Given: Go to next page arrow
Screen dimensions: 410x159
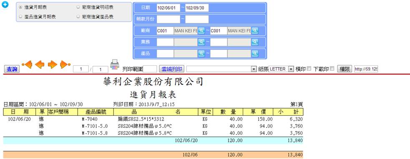Looking at the screenshot, I should pos(52,65).
